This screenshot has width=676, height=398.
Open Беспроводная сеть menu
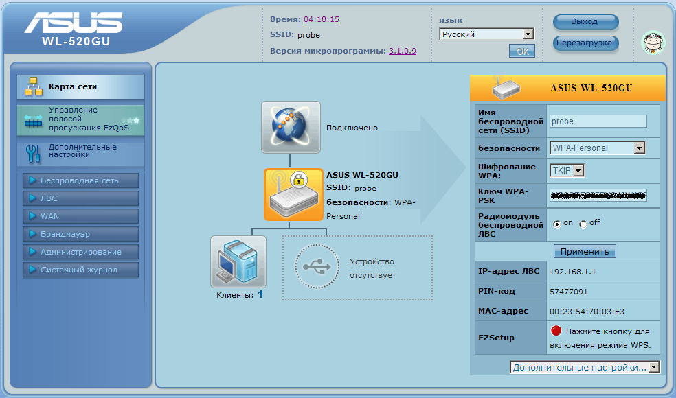pos(80,180)
